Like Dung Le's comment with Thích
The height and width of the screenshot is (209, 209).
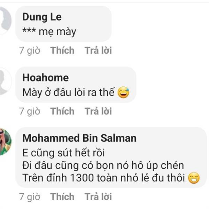[62, 51]
